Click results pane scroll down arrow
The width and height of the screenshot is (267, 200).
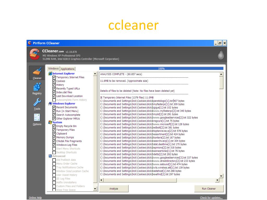[x=221, y=176]
